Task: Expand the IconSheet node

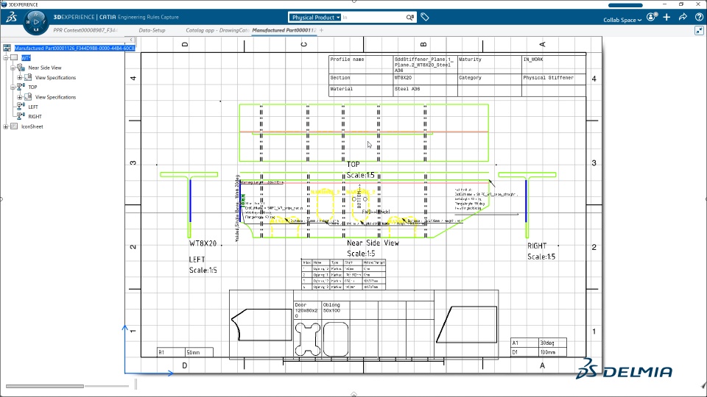Action: coord(5,126)
